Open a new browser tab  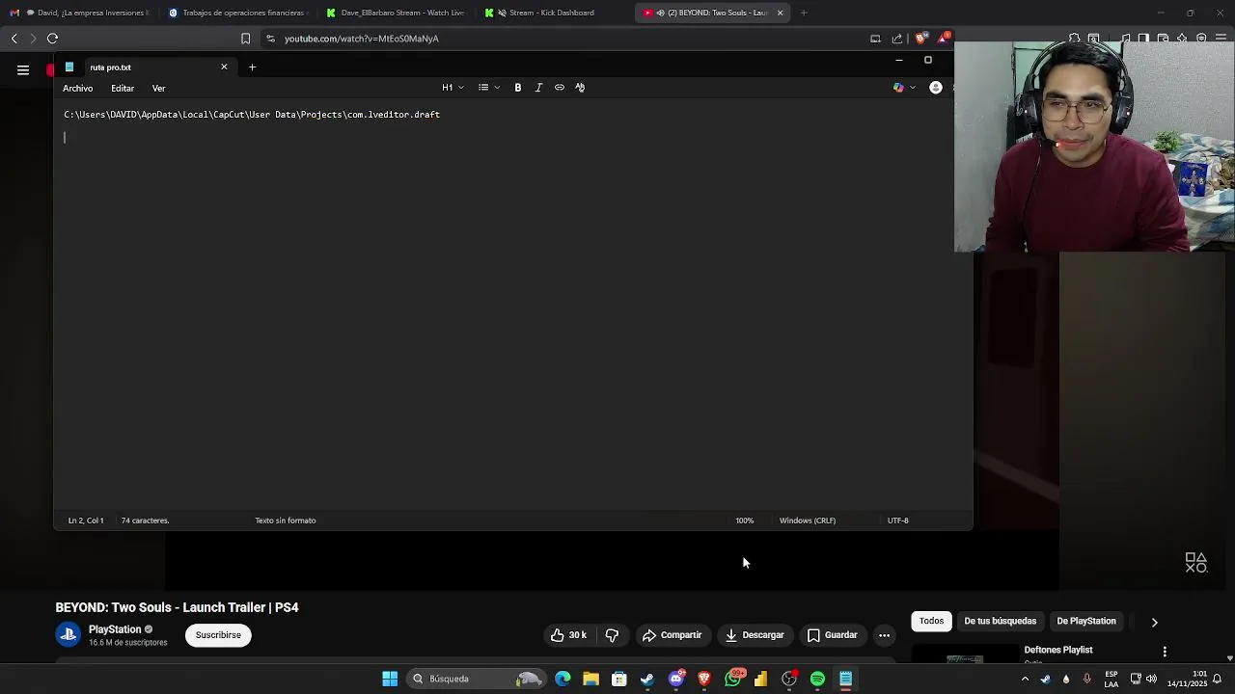(804, 13)
